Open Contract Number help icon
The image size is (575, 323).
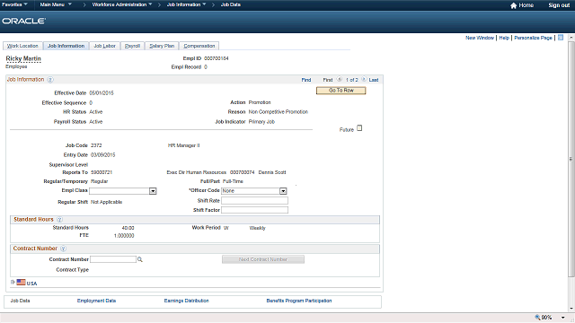(x=63, y=249)
